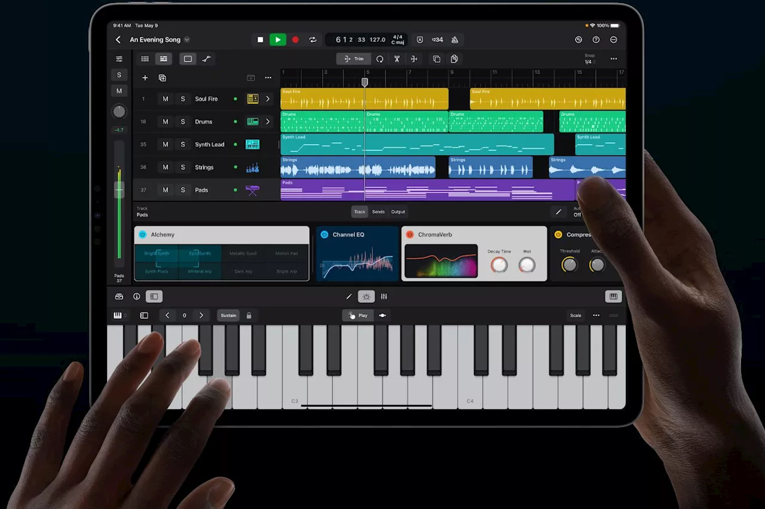The width and height of the screenshot is (765, 509).
Task: Toggle the metronome click
Action: point(455,40)
